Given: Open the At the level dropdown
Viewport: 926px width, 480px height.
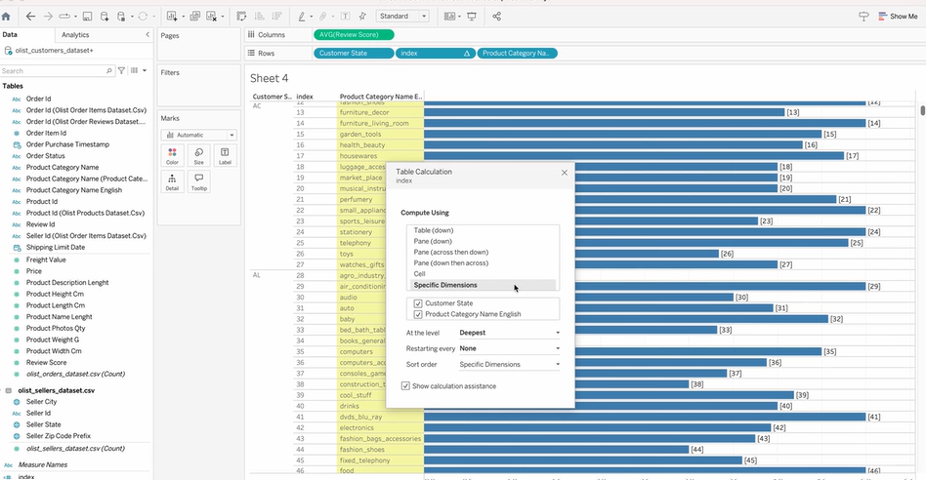Looking at the screenshot, I should (509, 333).
